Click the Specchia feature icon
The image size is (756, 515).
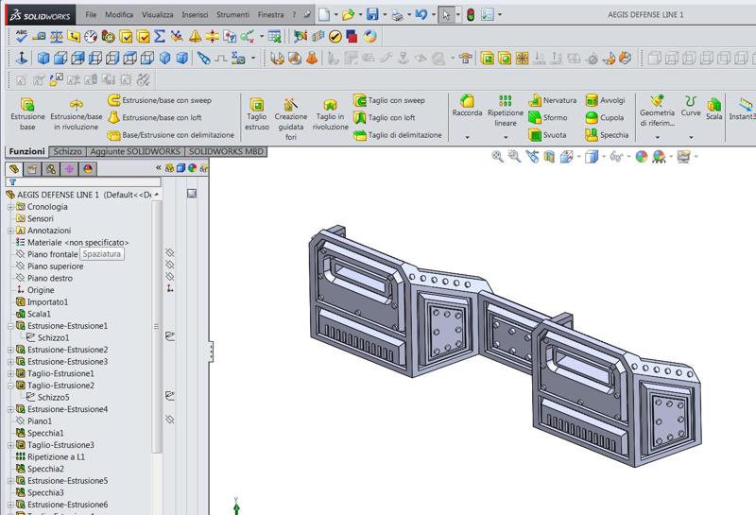point(606,135)
